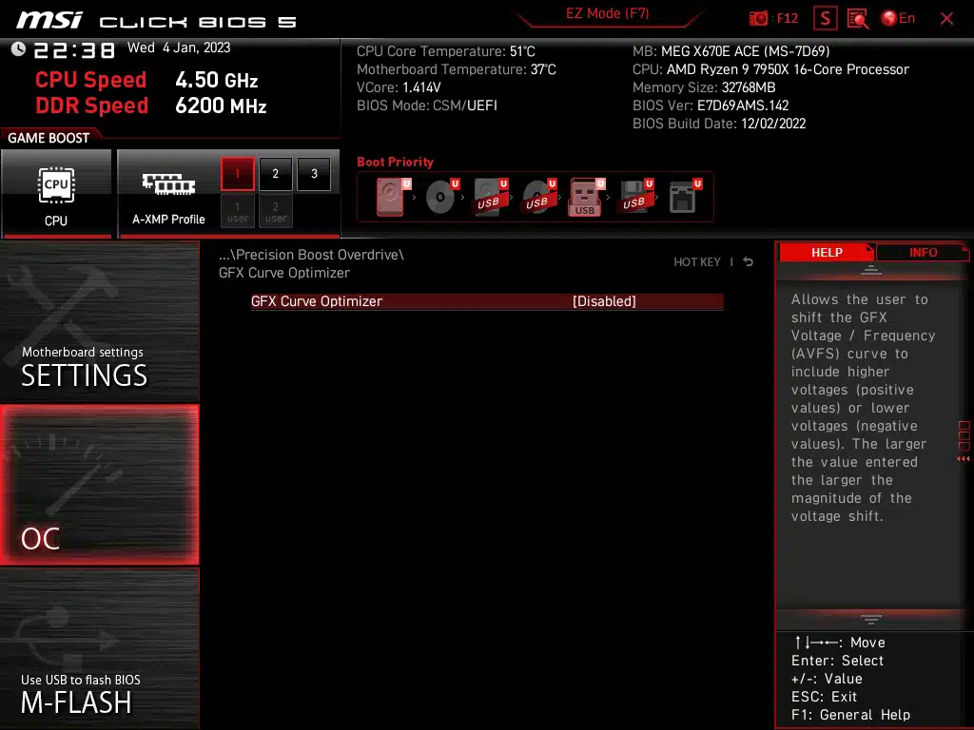Switch to the HELP tab
The height and width of the screenshot is (730, 974).
click(827, 252)
